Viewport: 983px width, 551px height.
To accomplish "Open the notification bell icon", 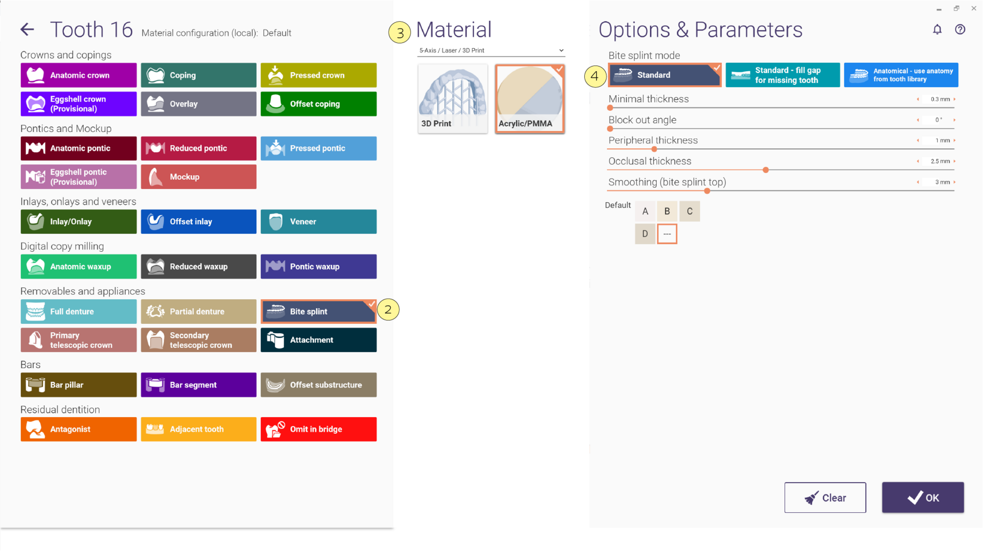I will [937, 29].
